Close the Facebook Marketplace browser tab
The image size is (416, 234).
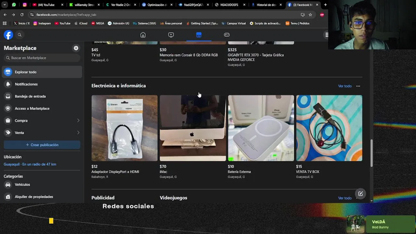tap(317, 5)
